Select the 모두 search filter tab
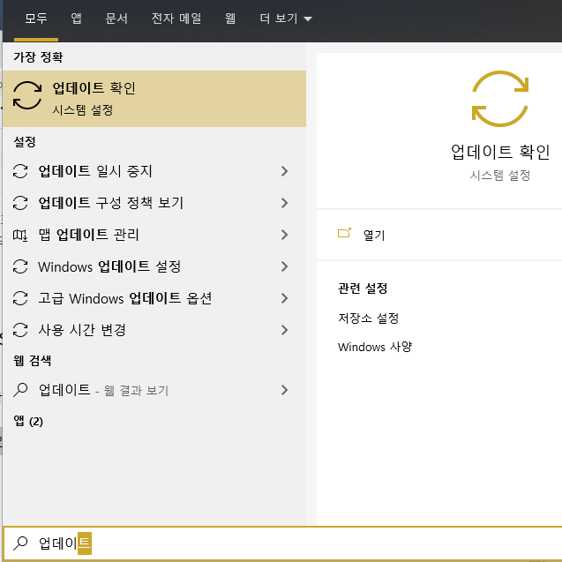Image resolution: width=562 pixels, height=562 pixels. click(x=36, y=19)
